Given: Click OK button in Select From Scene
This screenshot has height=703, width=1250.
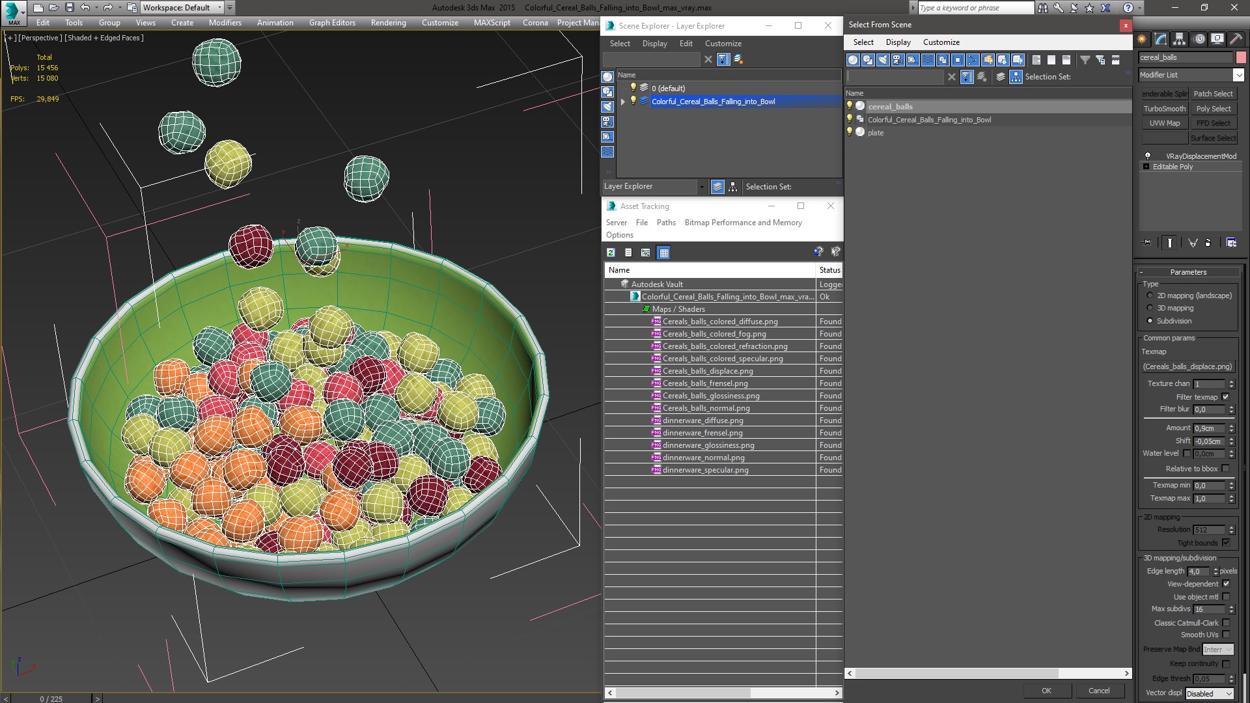Looking at the screenshot, I should coord(1046,691).
